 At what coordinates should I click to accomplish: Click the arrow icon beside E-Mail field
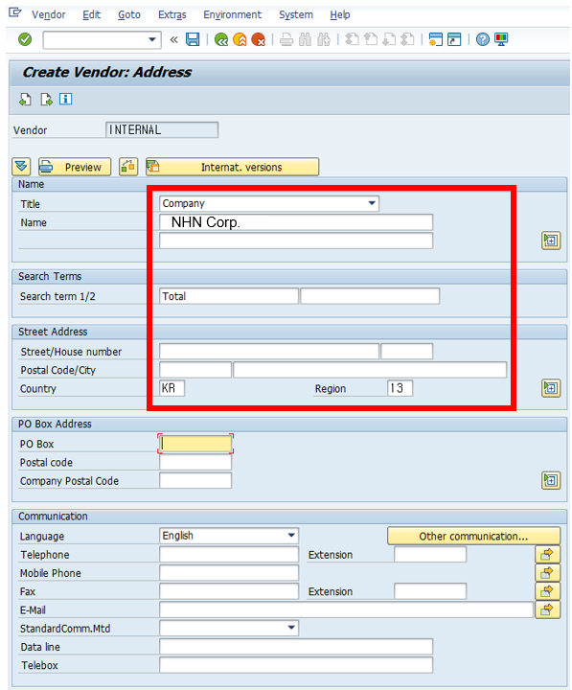(x=547, y=609)
